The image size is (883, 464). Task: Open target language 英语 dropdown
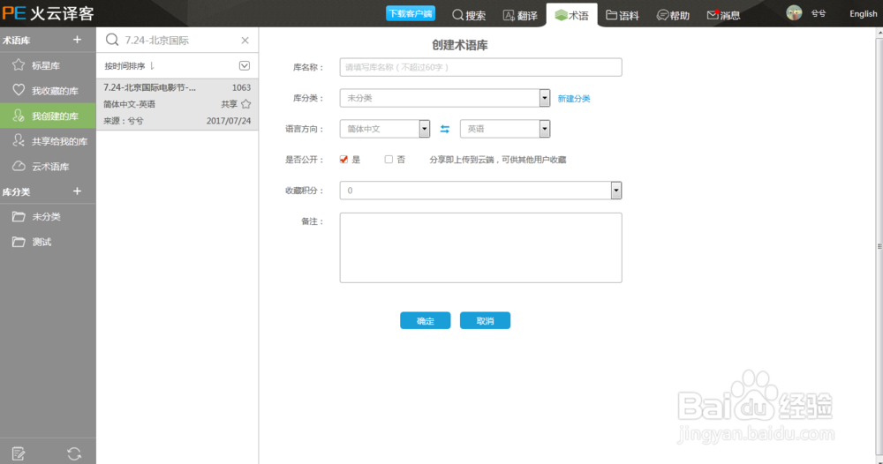coord(505,129)
